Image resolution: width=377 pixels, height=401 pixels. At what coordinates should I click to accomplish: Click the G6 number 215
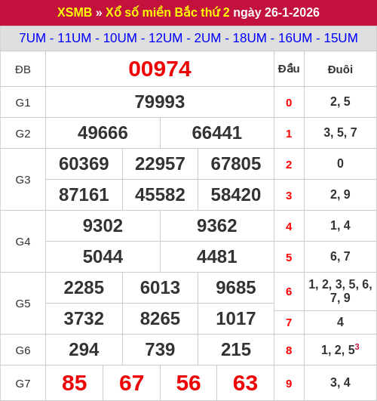[236, 350]
